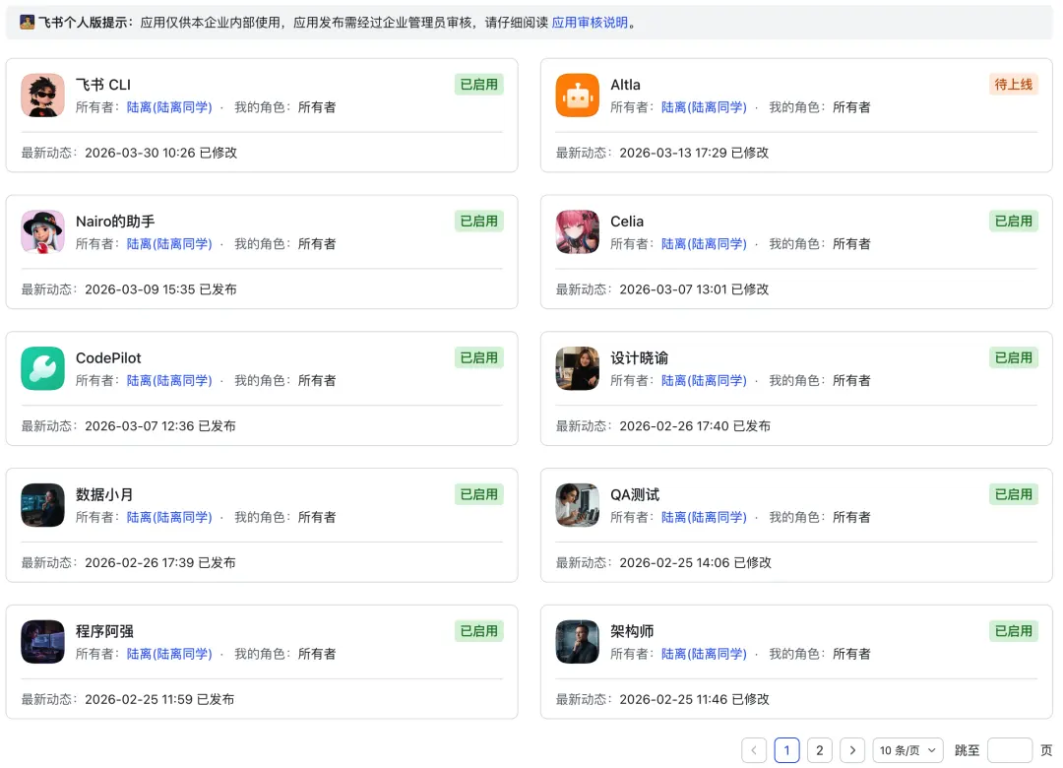The width and height of the screenshot is (1063, 768).
Task: Open the Nairo的助手 avatar icon
Action: point(42,232)
